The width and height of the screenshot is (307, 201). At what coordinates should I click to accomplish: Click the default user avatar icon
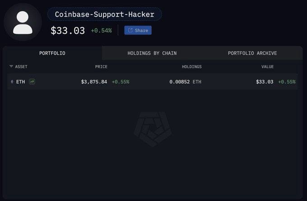click(23, 22)
